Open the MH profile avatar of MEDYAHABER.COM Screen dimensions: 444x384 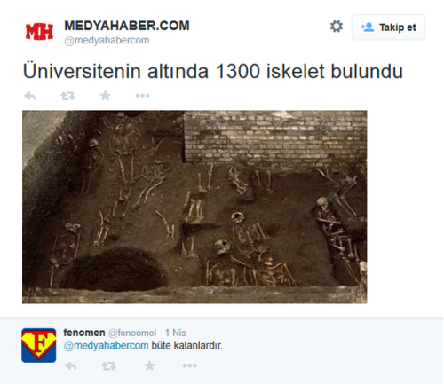(39, 31)
